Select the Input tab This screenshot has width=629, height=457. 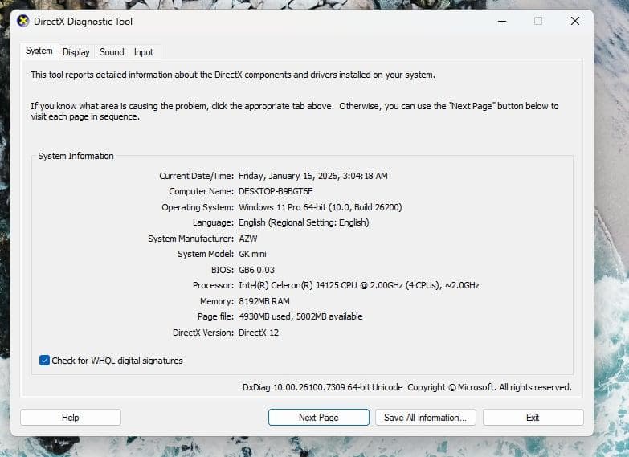[144, 52]
